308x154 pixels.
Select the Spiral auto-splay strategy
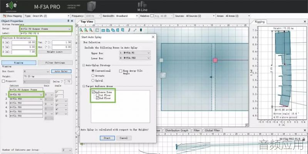93,80
